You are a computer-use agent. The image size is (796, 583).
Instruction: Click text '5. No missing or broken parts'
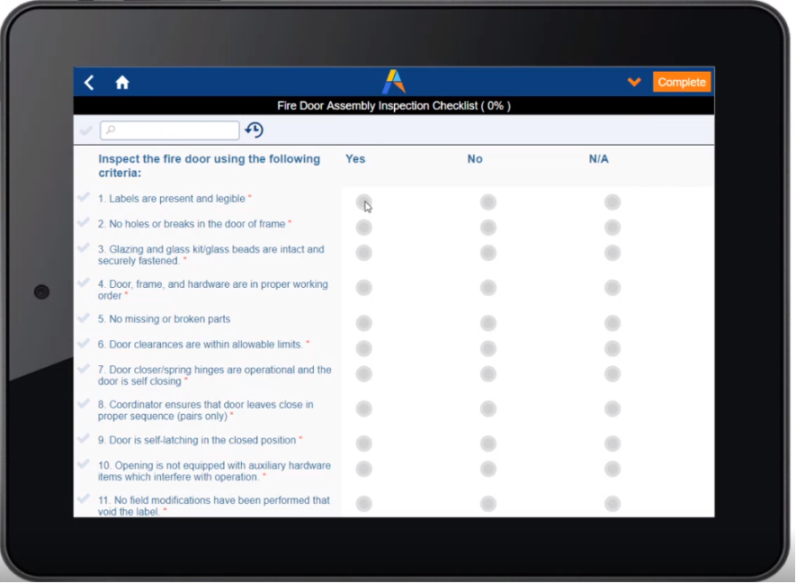tap(164, 318)
